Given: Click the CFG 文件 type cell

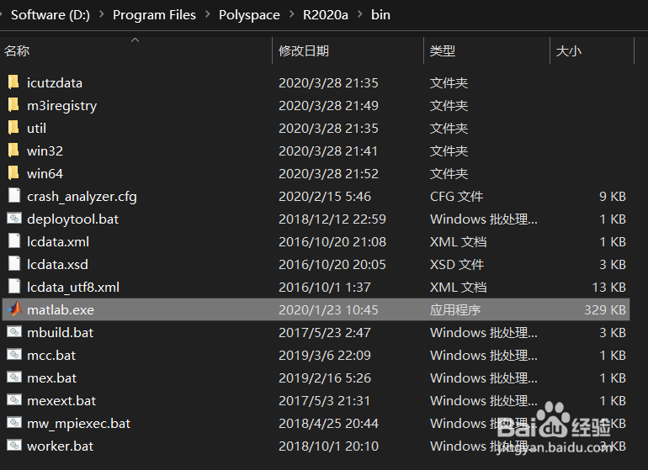Looking at the screenshot, I should point(456,196).
